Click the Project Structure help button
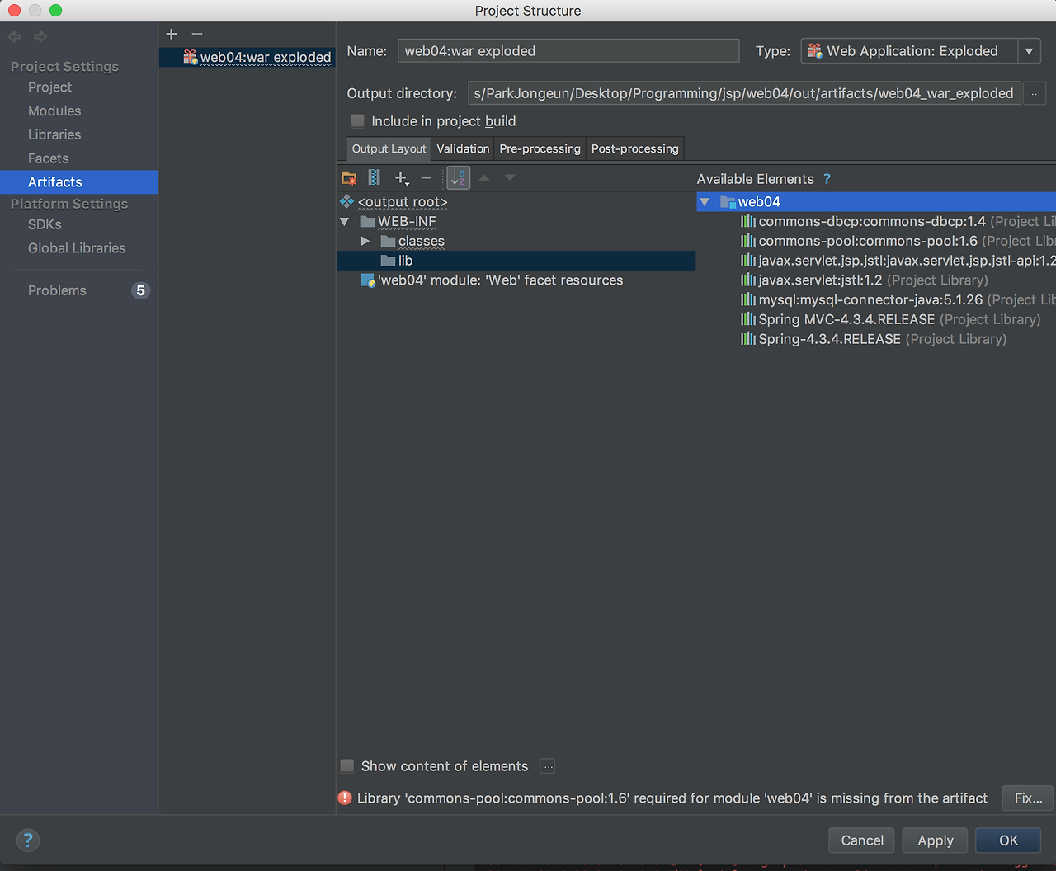 [x=28, y=840]
